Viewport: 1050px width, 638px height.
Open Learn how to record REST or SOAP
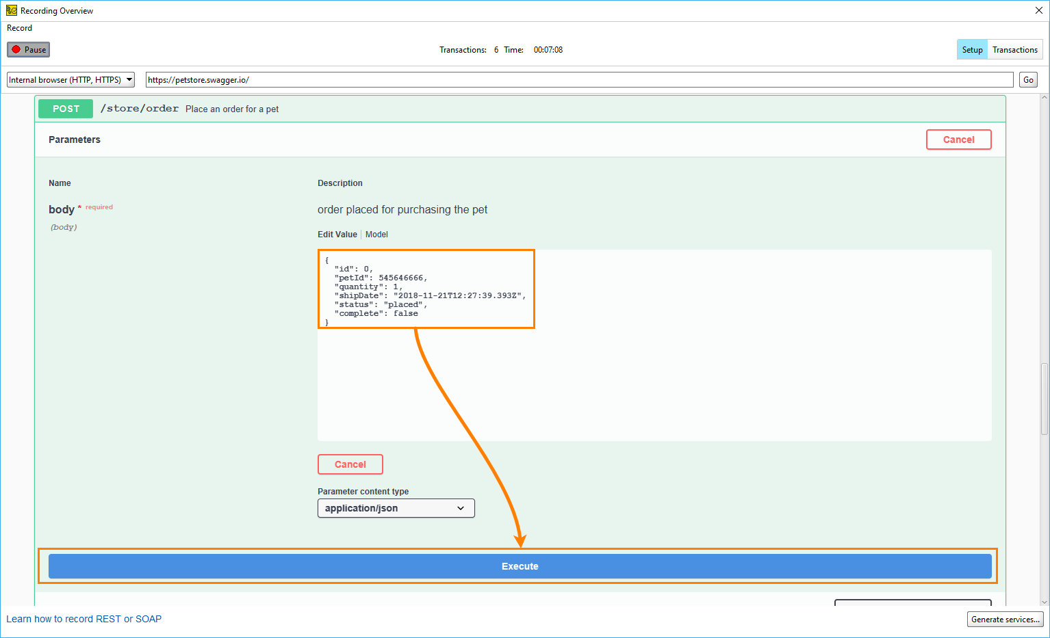(x=84, y=619)
